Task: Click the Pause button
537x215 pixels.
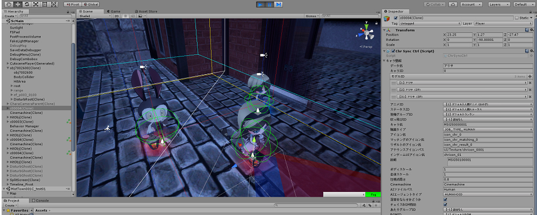Action: click(x=270, y=4)
